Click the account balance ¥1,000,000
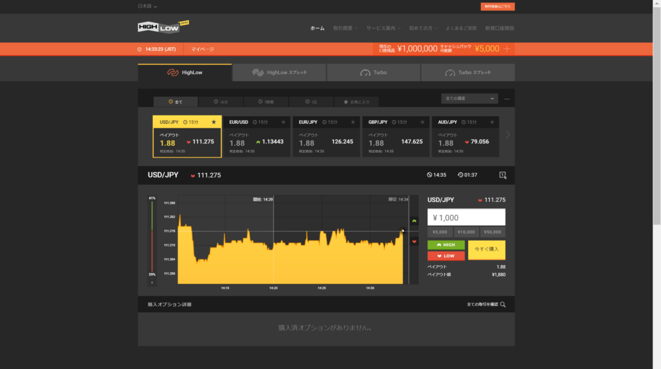Image resolution: width=661 pixels, height=369 pixels. pyautogui.click(x=418, y=49)
